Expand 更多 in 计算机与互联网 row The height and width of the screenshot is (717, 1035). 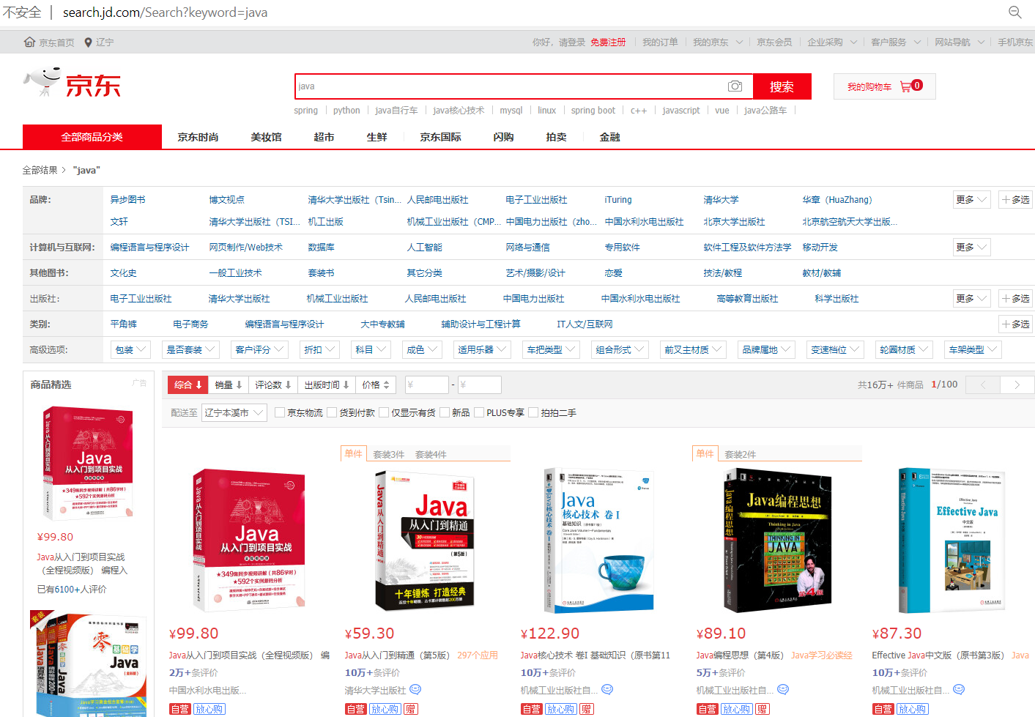coord(971,247)
